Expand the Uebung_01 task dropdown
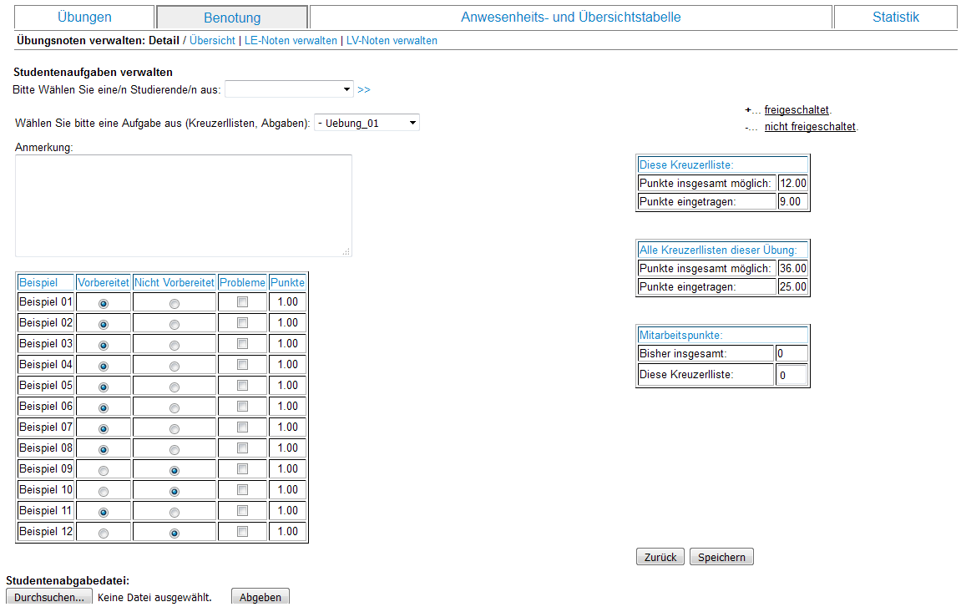The image size is (961, 612). [x=367, y=123]
